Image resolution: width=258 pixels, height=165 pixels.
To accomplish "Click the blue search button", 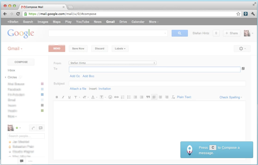I will tap(180, 33).
